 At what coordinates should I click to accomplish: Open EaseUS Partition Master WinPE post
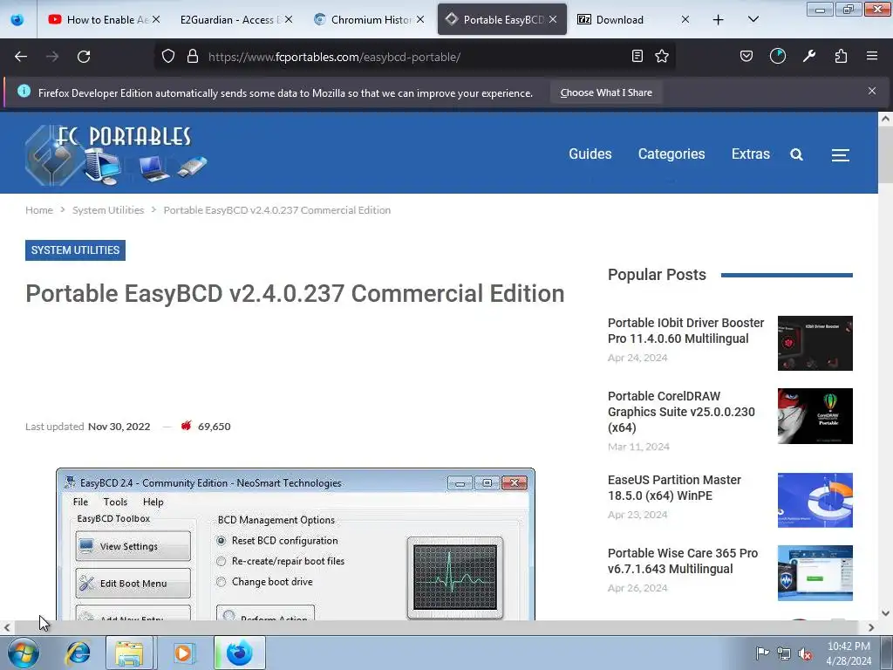click(674, 488)
